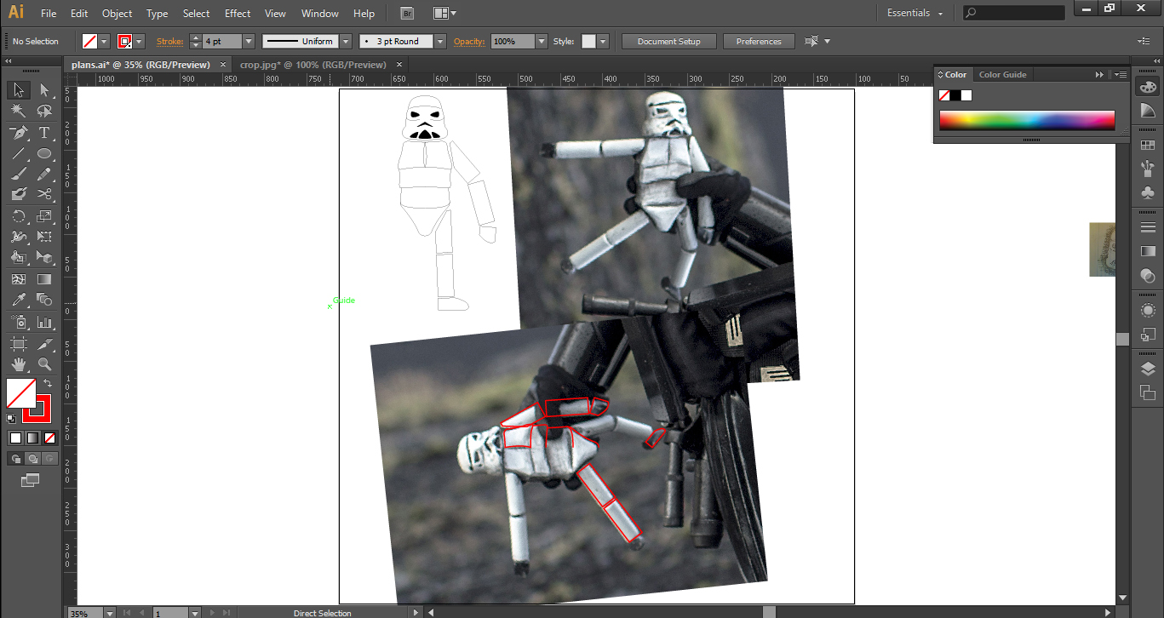Open the Window menu
This screenshot has width=1164, height=618.
320,14
